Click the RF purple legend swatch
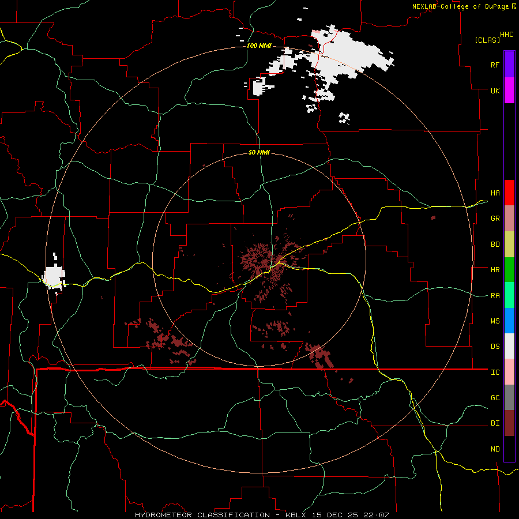The height and width of the screenshot is (519, 519). point(509,65)
